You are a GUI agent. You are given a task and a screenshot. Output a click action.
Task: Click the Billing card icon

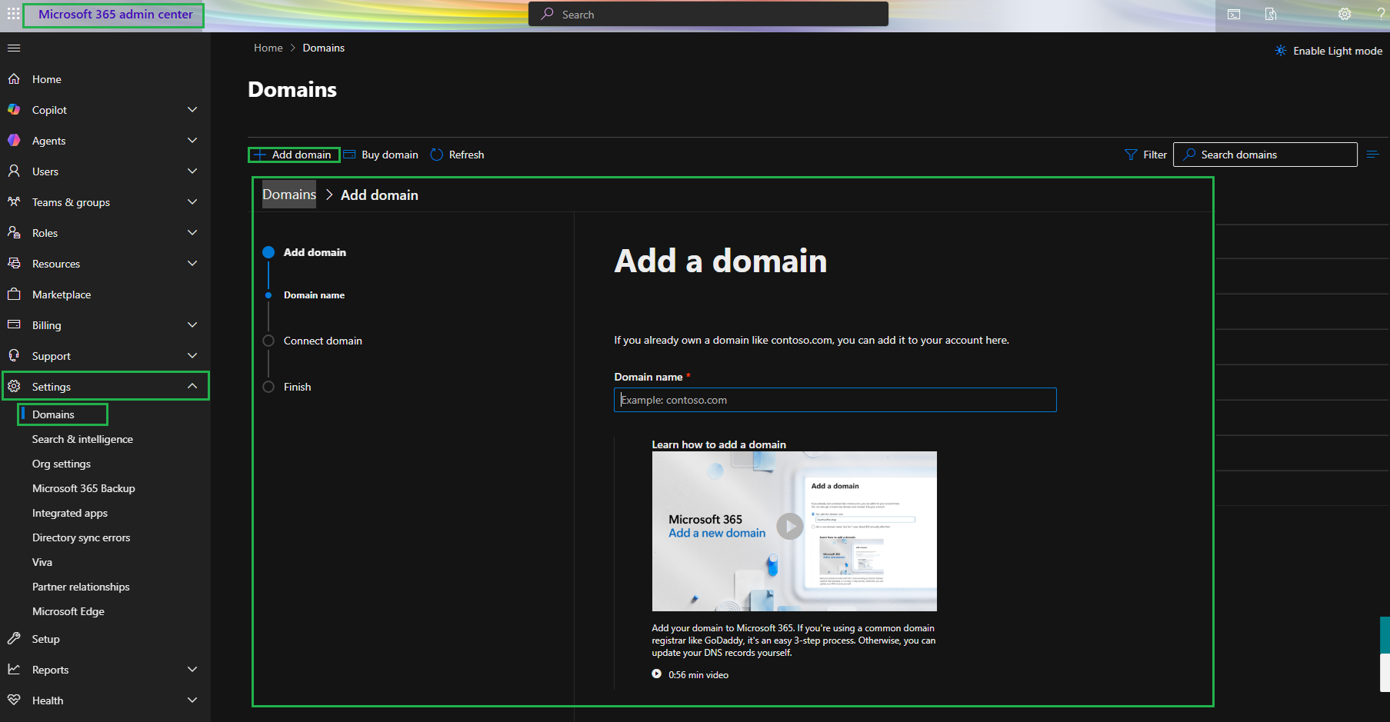(x=14, y=325)
